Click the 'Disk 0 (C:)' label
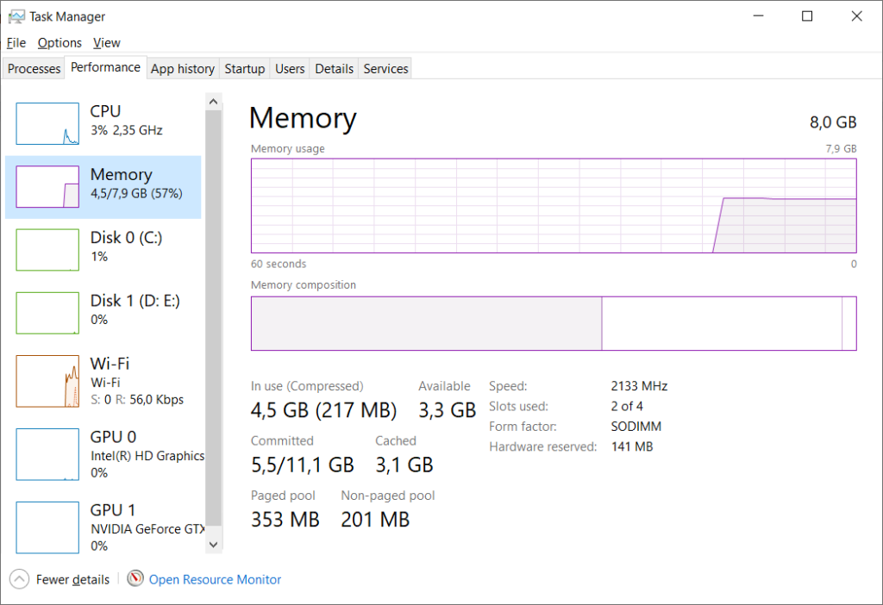The image size is (883, 605). 126,238
